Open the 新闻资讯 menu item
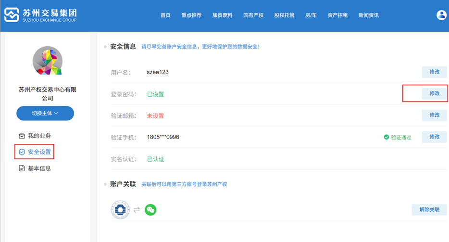 coord(369,15)
